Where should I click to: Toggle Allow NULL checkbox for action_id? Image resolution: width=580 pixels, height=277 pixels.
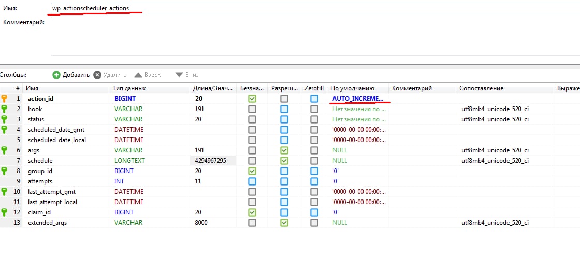(284, 99)
